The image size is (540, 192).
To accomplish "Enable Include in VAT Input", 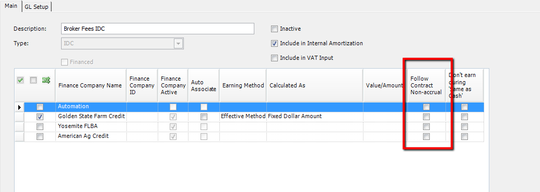I will click(275, 58).
